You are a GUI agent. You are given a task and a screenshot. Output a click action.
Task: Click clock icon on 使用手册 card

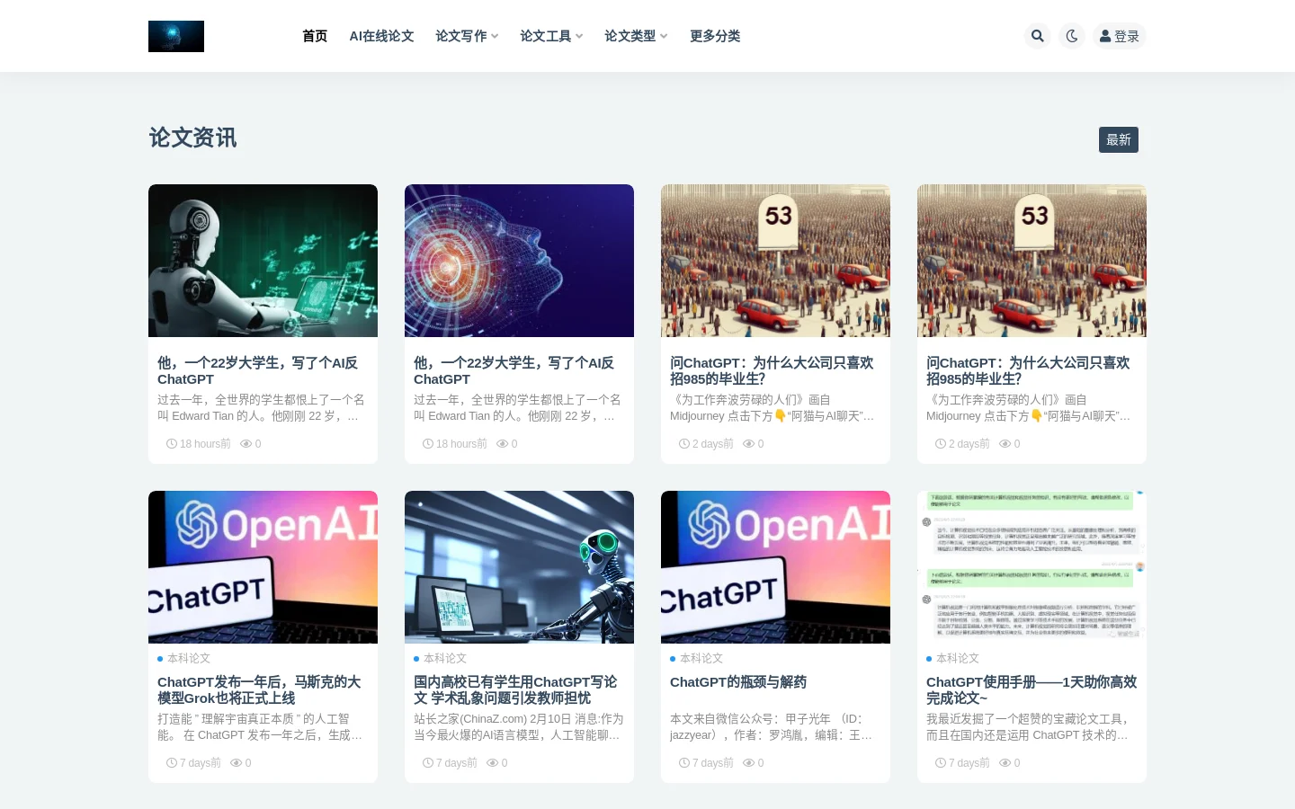point(941,762)
